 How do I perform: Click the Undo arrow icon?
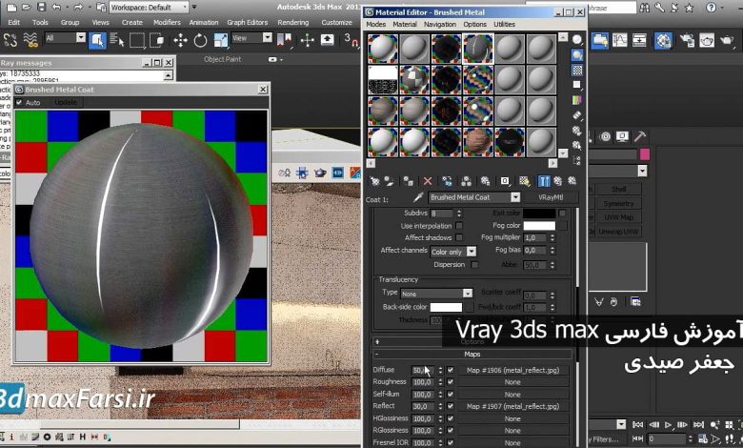(x=56, y=7)
